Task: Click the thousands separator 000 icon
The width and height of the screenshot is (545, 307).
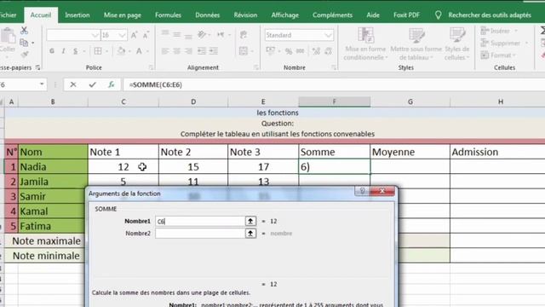Action: [301, 51]
